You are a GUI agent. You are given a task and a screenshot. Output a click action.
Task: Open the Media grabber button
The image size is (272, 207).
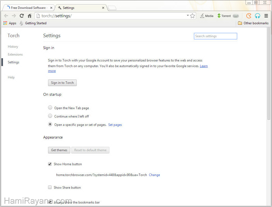(207, 16)
